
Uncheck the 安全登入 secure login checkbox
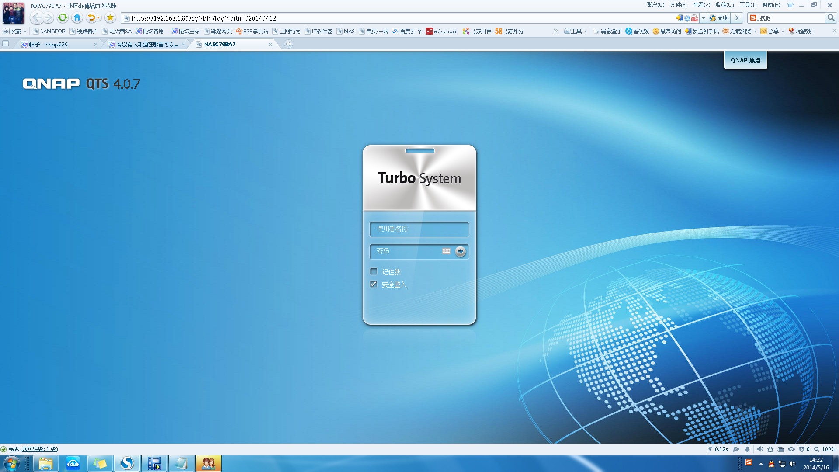point(374,284)
